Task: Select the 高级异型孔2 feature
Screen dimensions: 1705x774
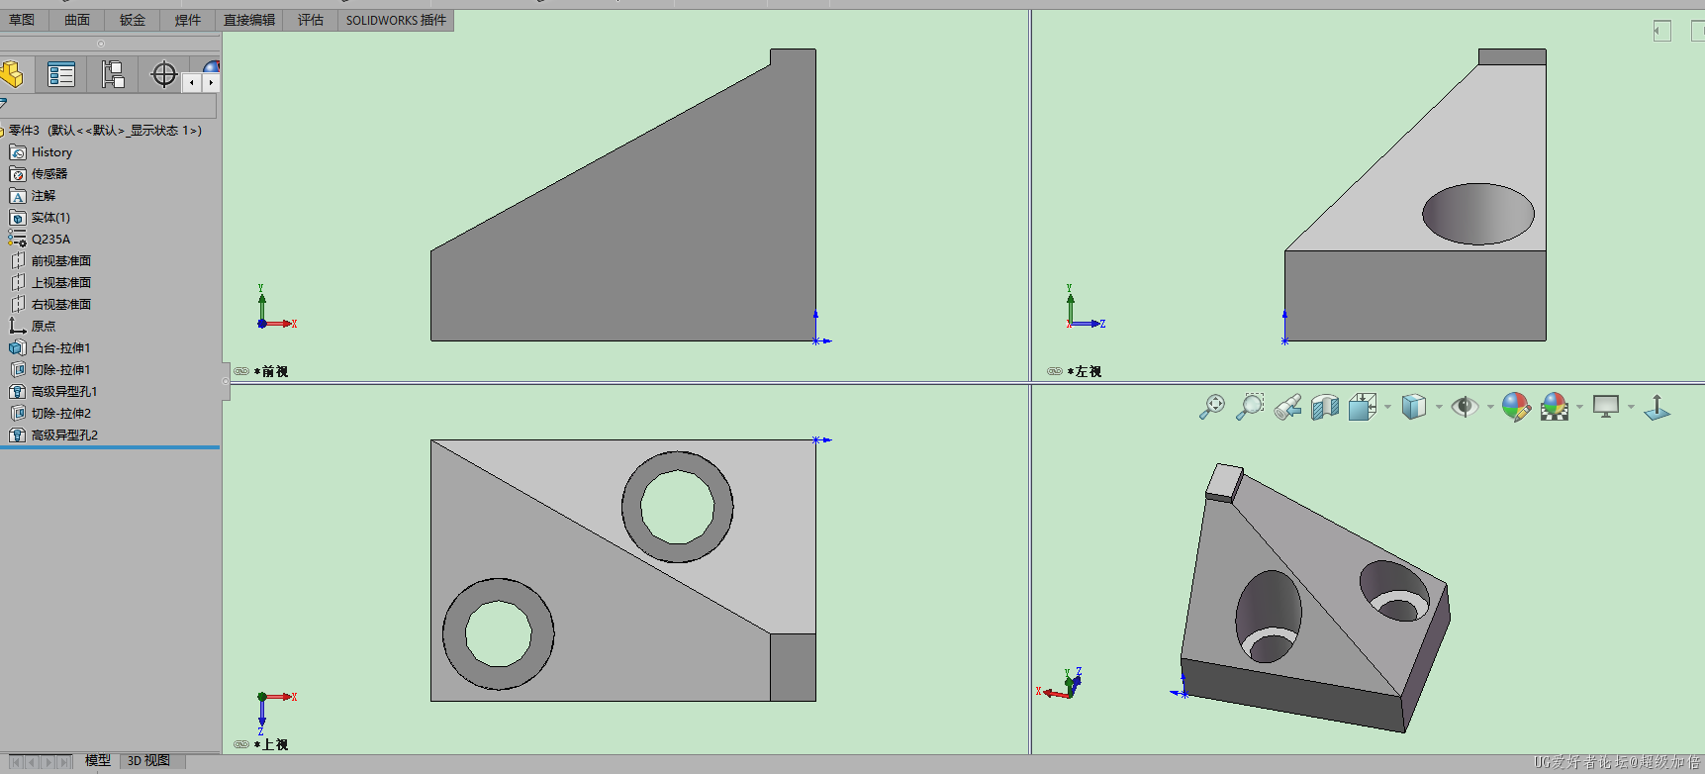Action: pyautogui.click(x=53, y=435)
